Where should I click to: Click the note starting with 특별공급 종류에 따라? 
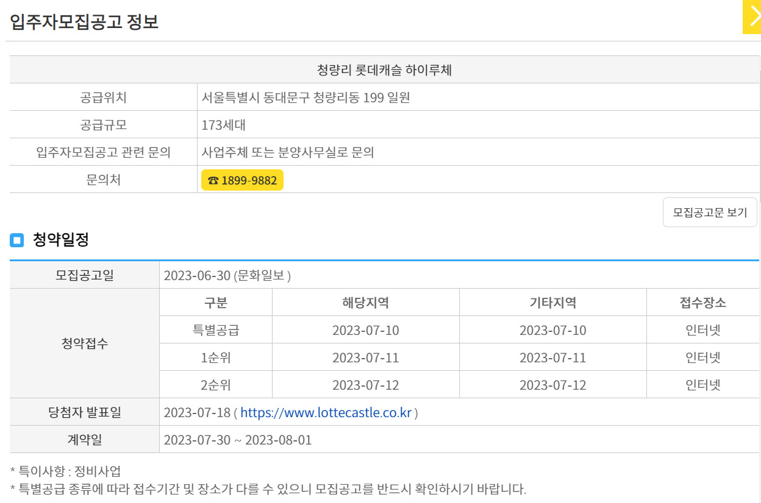pos(268,488)
